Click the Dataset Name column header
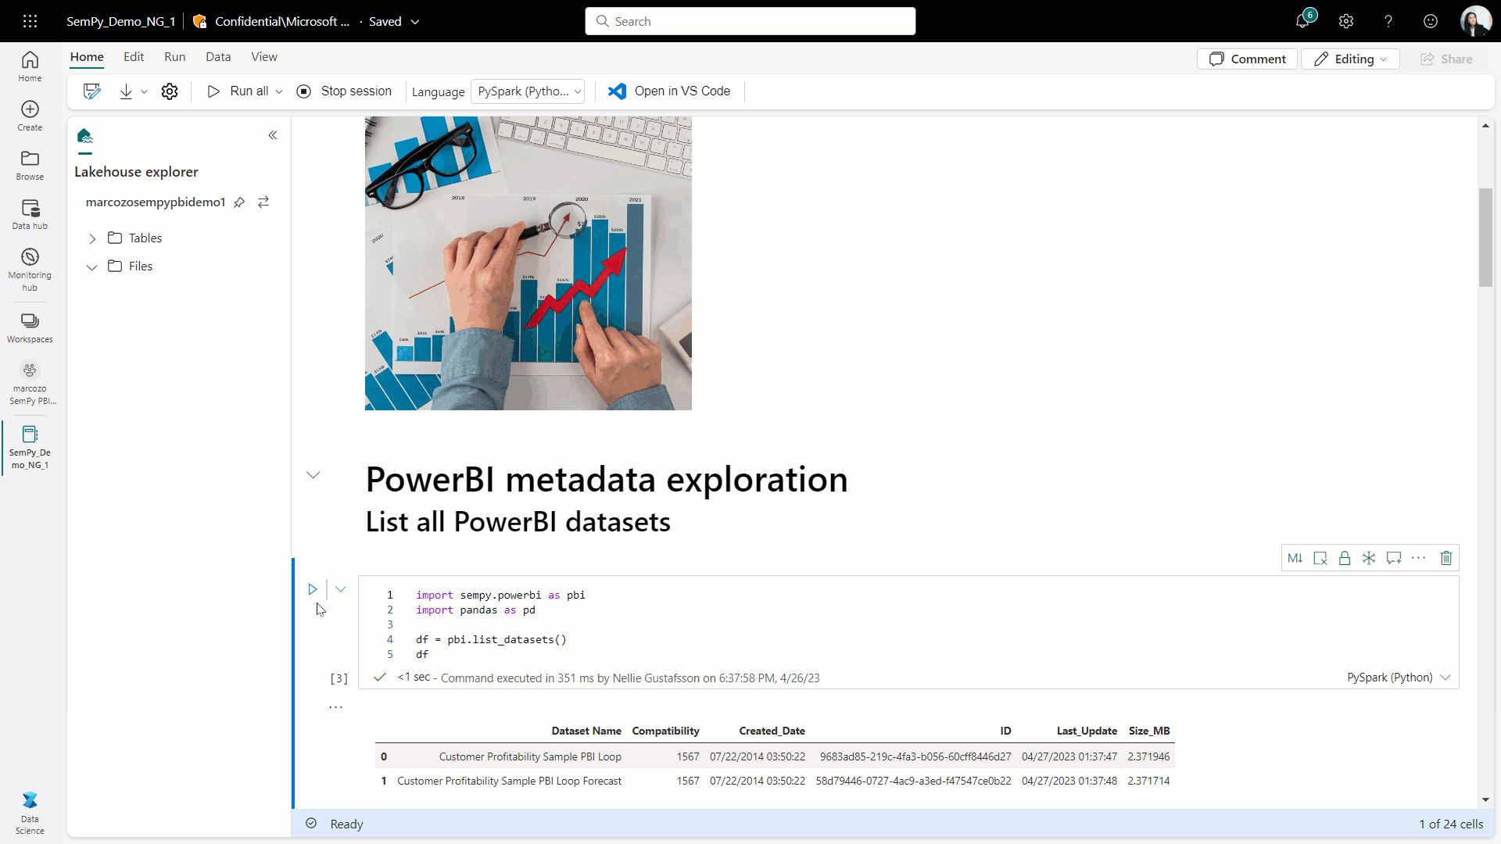This screenshot has width=1501, height=844. pos(586,731)
